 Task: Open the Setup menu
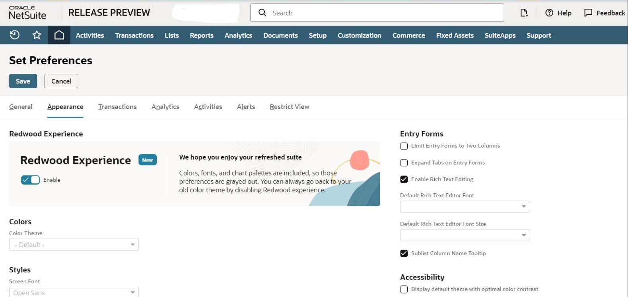tap(318, 35)
